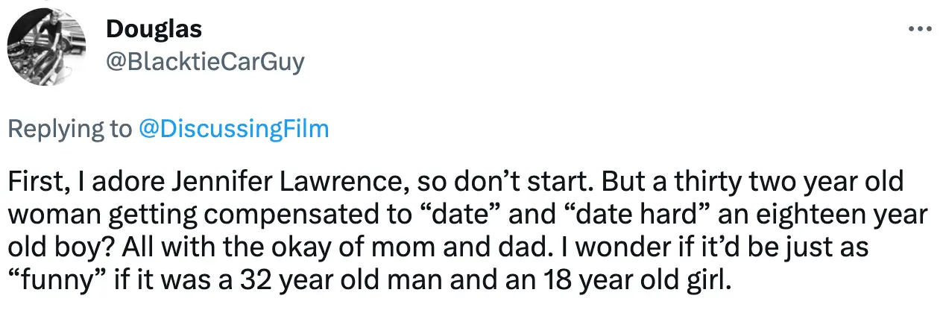Click the words "an eighteen year"
The width and height of the screenshot is (946, 310).
click(x=836, y=217)
